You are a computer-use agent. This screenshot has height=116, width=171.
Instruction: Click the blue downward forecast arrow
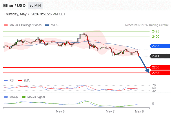(144, 64)
